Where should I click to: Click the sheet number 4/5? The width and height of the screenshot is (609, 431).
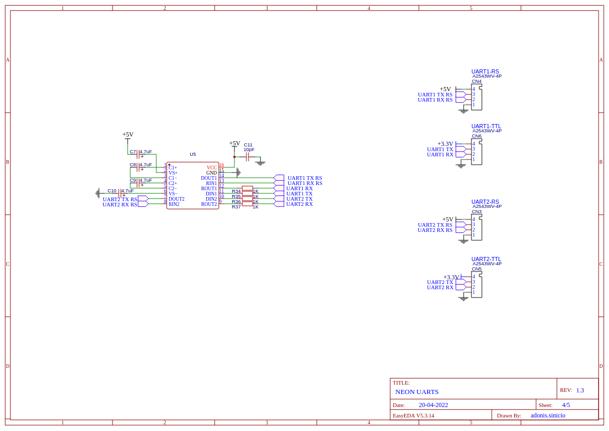pyautogui.click(x=566, y=405)
